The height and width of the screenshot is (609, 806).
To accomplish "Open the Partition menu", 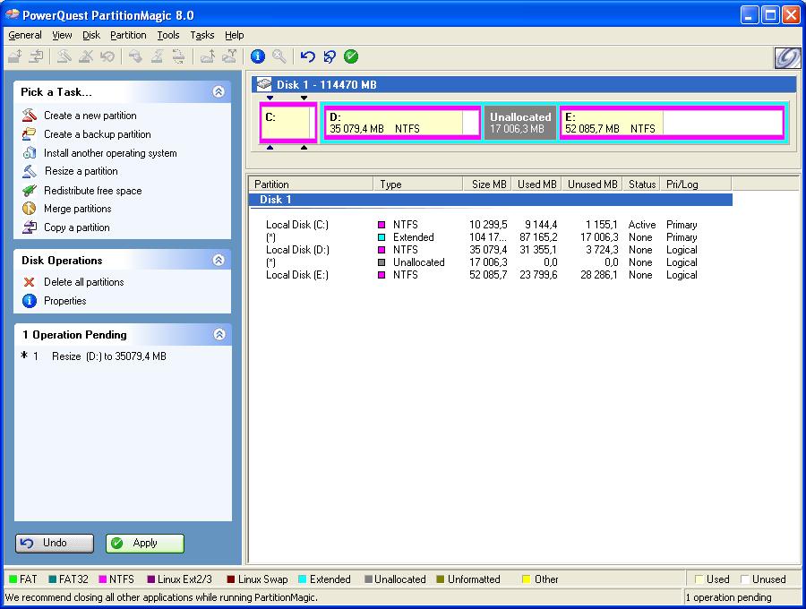I will 128,35.
